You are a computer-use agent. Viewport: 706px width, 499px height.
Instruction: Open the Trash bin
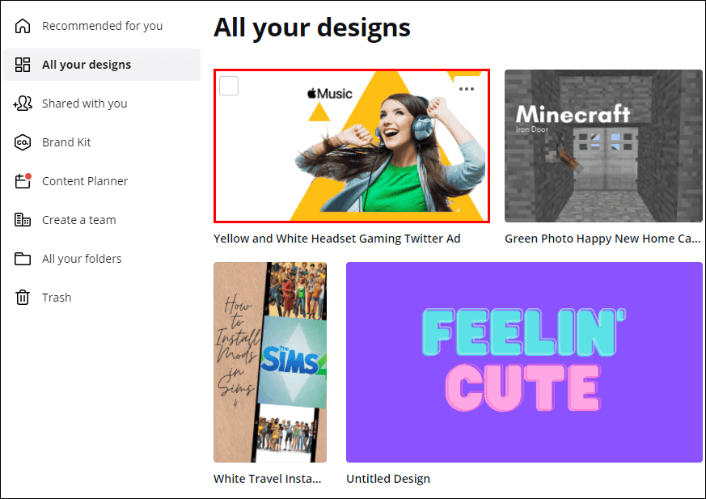click(24, 297)
